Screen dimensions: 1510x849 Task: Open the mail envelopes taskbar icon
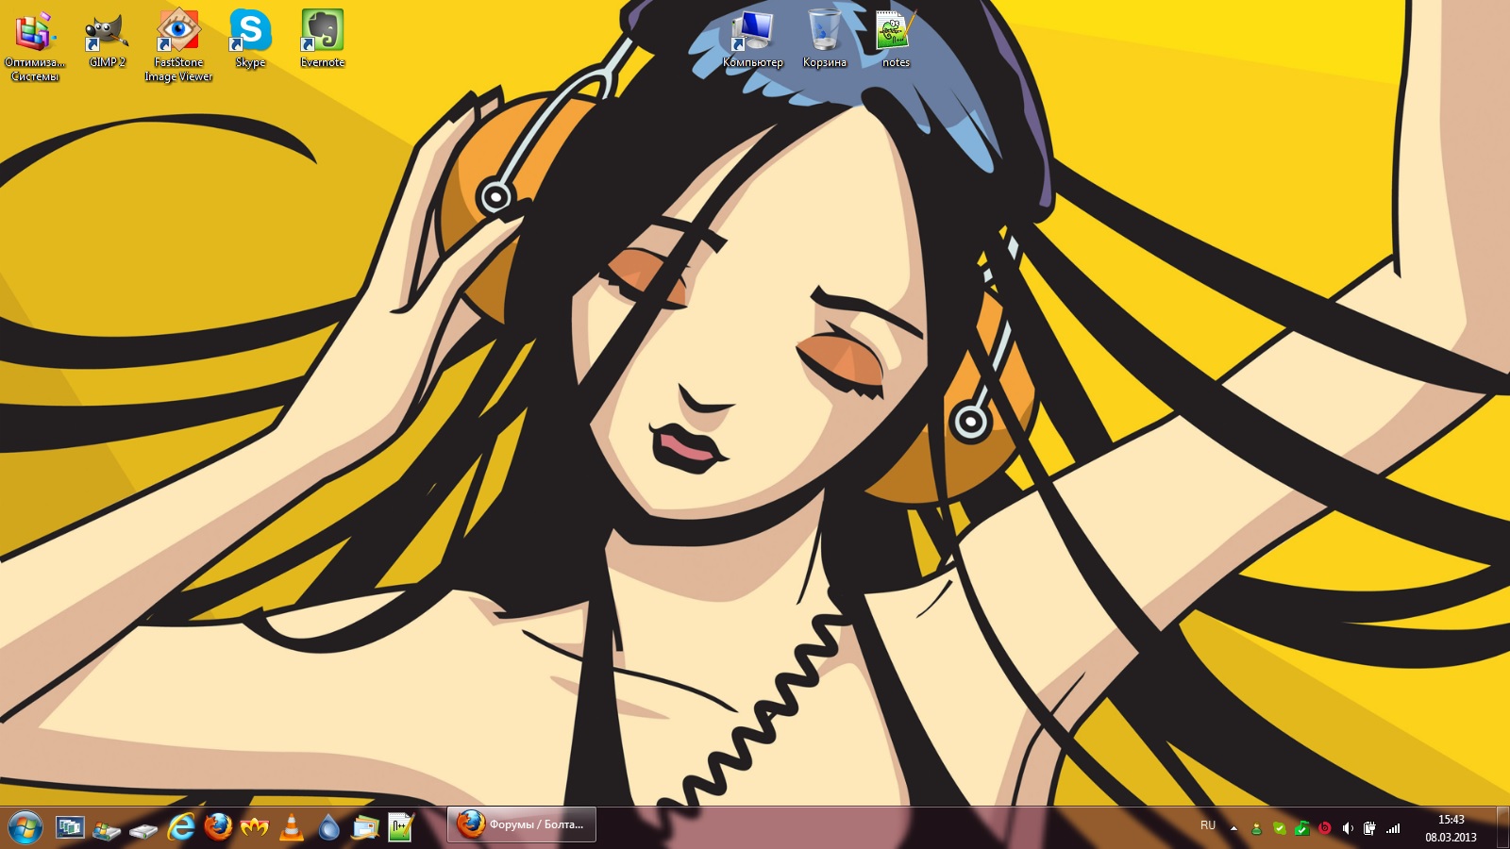(365, 828)
